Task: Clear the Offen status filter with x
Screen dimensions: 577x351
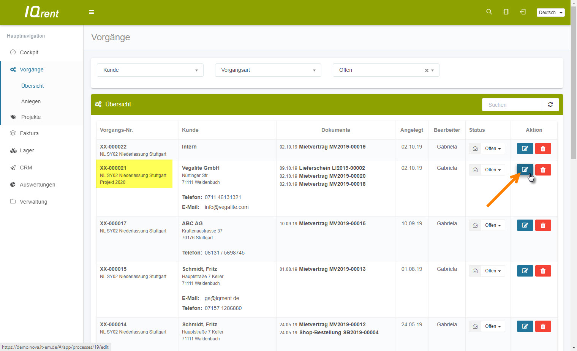Action: (427, 70)
